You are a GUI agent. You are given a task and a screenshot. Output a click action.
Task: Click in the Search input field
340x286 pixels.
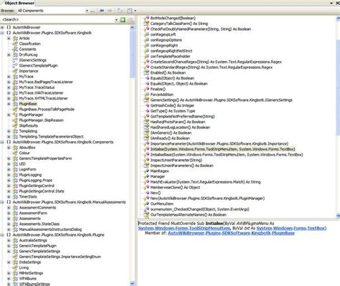57,19
